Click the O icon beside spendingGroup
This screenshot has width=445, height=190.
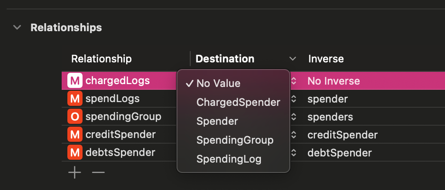(x=75, y=117)
